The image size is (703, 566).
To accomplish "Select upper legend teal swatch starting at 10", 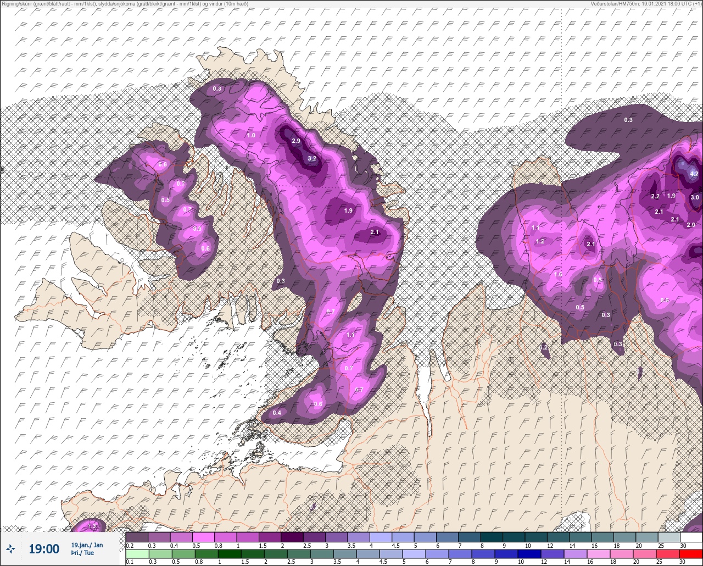I will click(536, 537).
